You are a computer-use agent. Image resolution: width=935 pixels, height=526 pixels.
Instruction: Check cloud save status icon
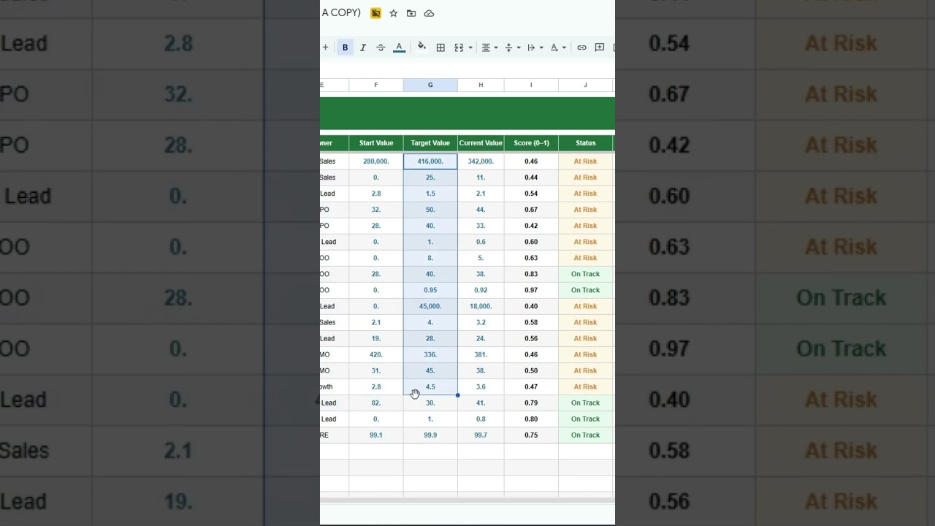429,13
